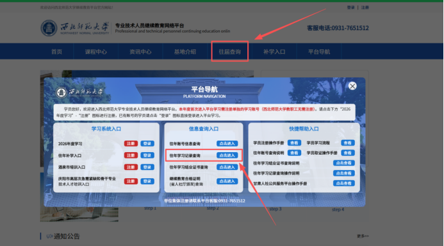Image resolution: width=444 pixels, height=246 pixels.
Task: Click 点击查看 for 往年学习结业证书查询说明
Action: tap(344, 163)
